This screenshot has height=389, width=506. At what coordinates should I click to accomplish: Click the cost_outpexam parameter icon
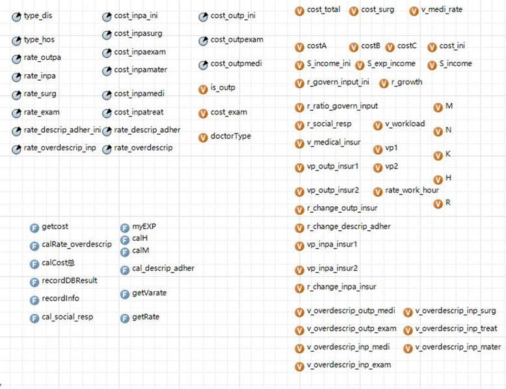pos(203,40)
